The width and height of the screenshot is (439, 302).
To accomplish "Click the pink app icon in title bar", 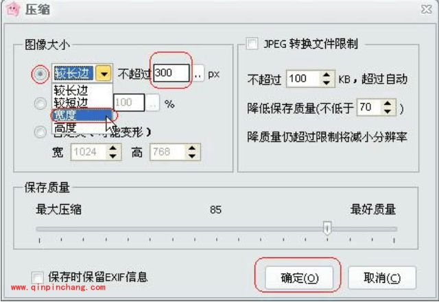I will 12,10.
